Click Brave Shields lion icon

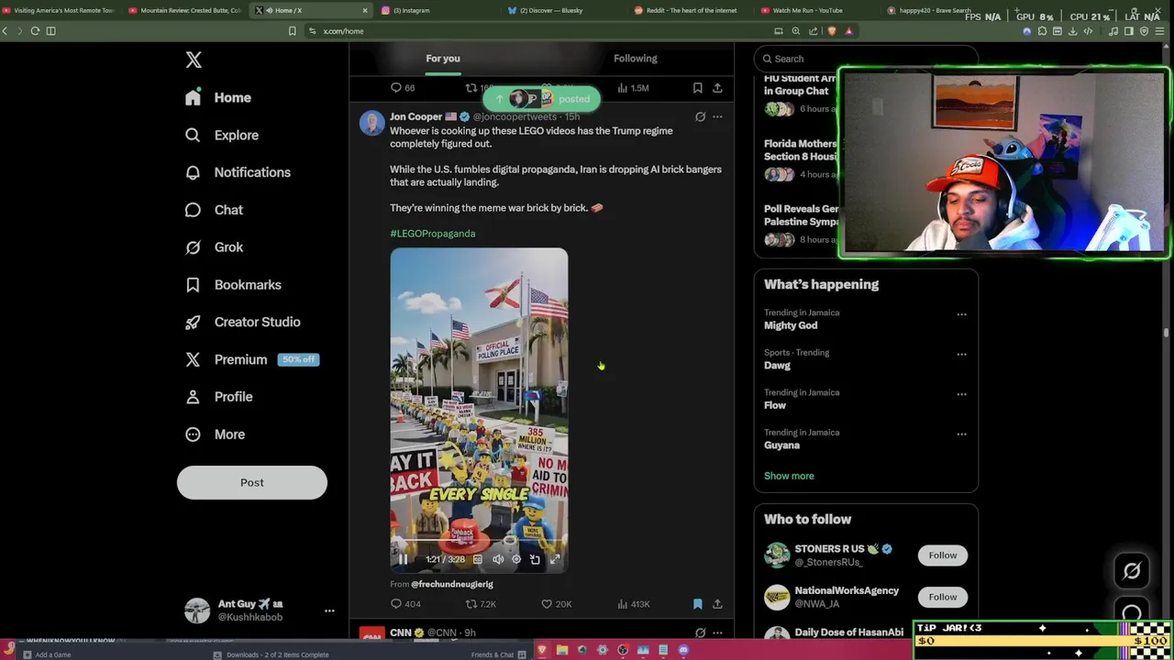tap(832, 31)
